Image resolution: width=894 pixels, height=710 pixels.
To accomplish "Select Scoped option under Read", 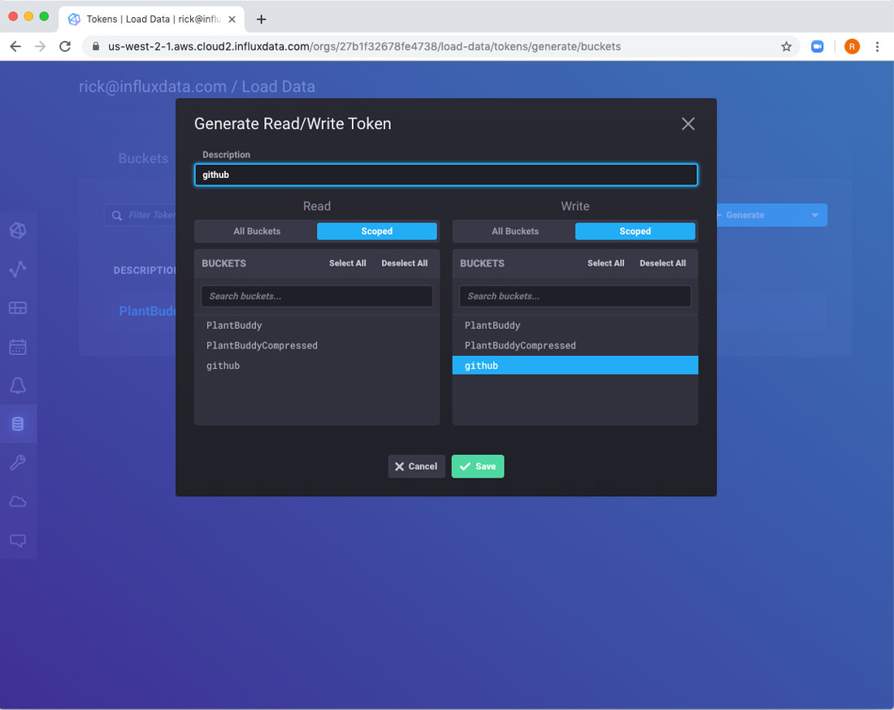I will tap(376, 232).
